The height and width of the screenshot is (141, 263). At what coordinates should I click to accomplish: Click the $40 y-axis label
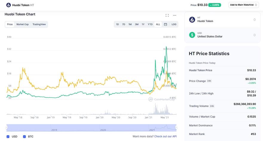pyautogui.click(x=9, y=37)
